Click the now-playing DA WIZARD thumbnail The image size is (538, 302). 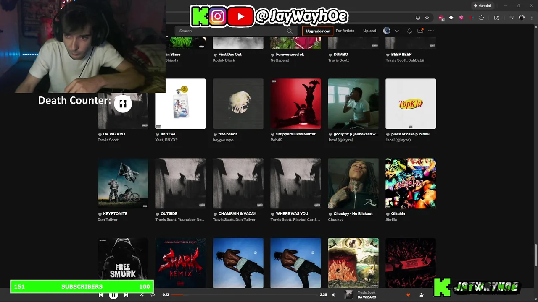point(349,295)
